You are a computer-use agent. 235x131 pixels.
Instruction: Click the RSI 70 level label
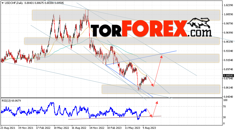[224, 107]
